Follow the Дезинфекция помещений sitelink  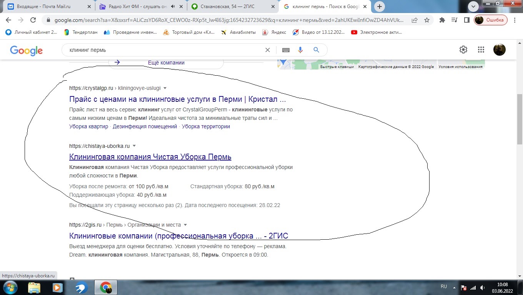point(145,126)
